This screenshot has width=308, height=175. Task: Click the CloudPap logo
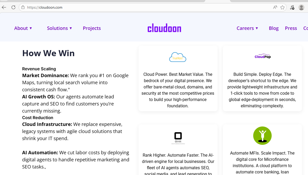tap(263, 56)
